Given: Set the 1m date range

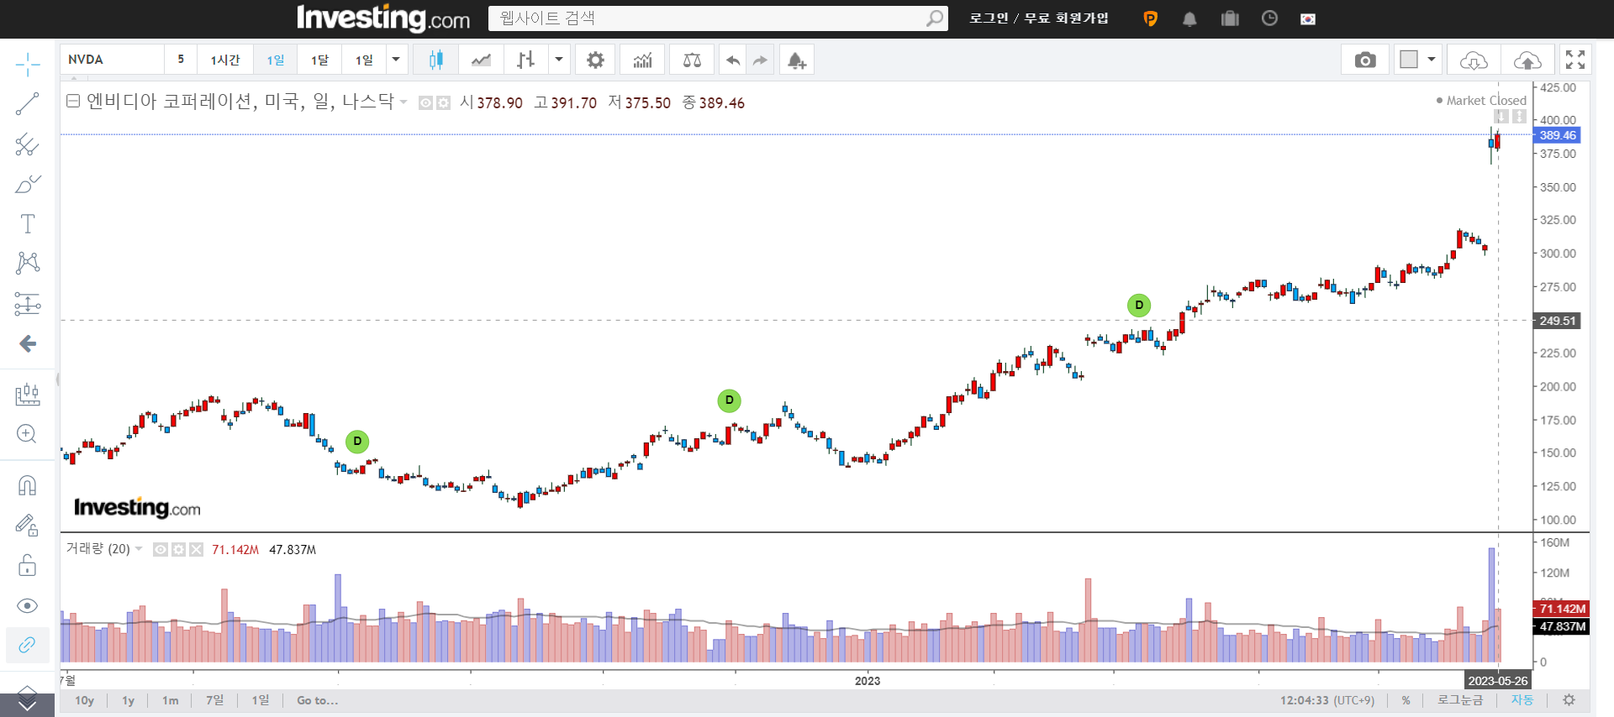Looking at the screenshot, I should coord(171,700).
